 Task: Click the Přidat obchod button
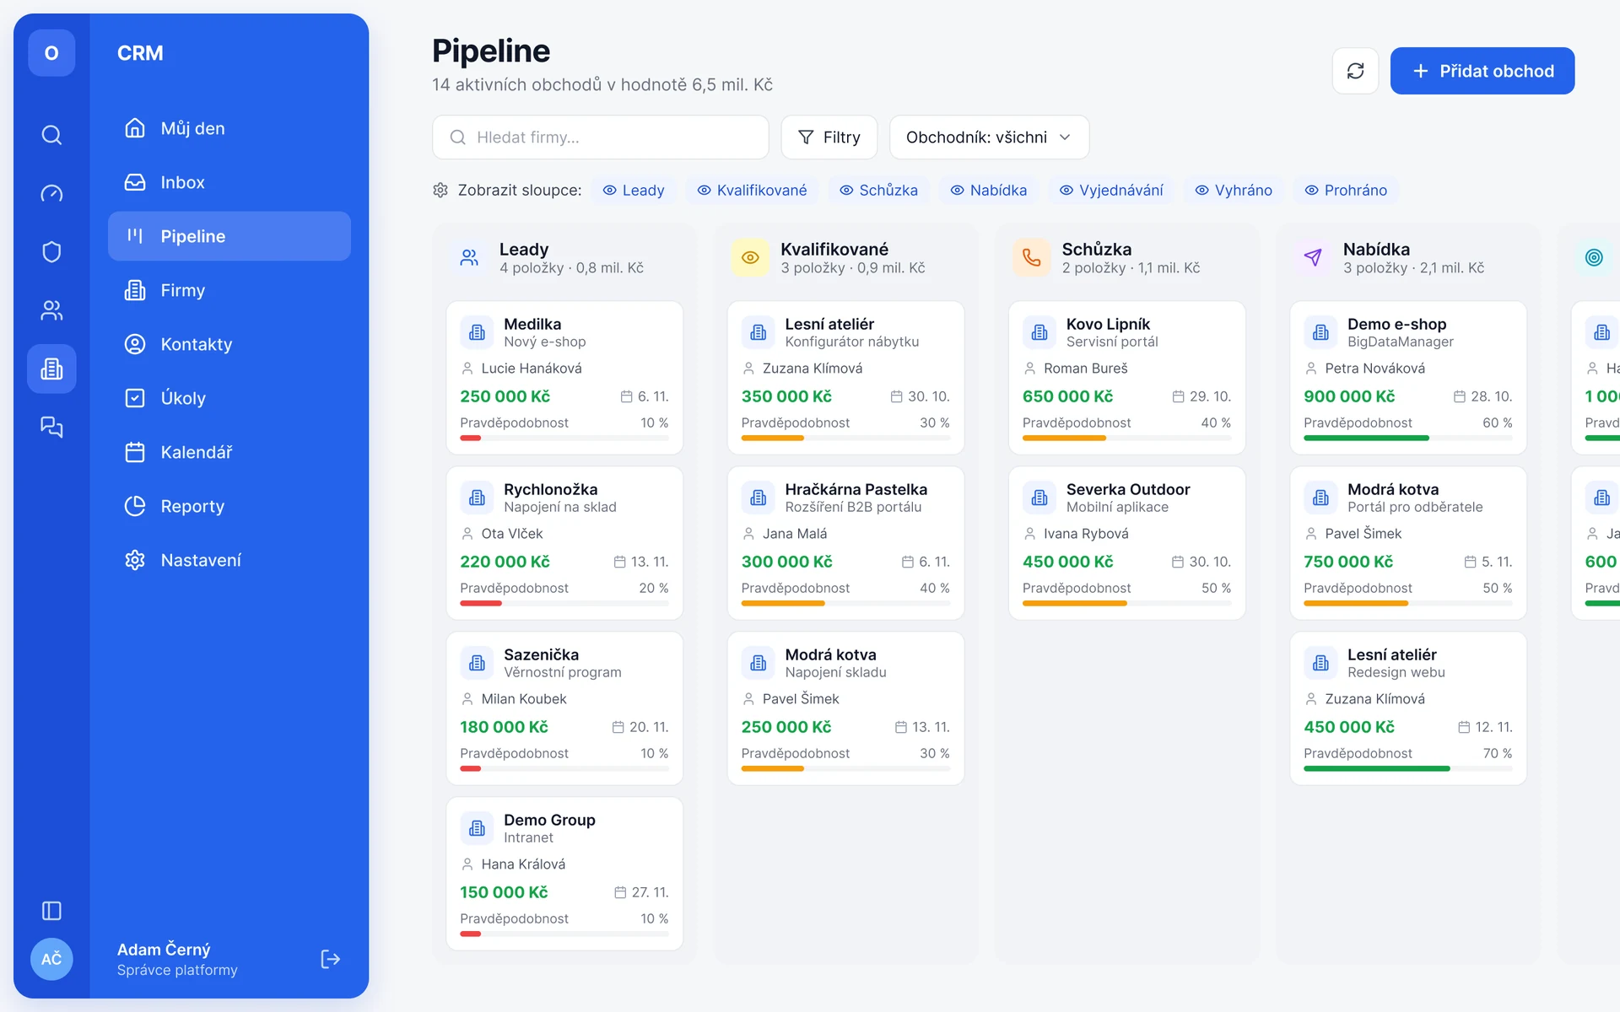tap(1482, 71)
